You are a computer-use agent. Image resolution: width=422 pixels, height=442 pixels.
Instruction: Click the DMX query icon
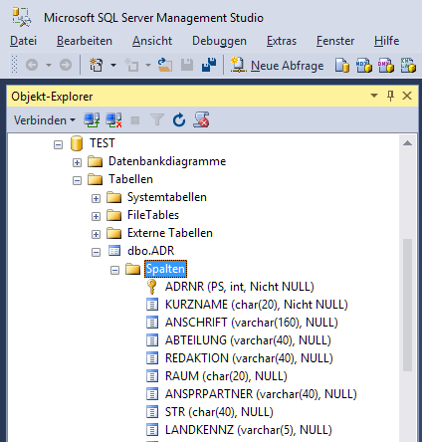[386, 65]
